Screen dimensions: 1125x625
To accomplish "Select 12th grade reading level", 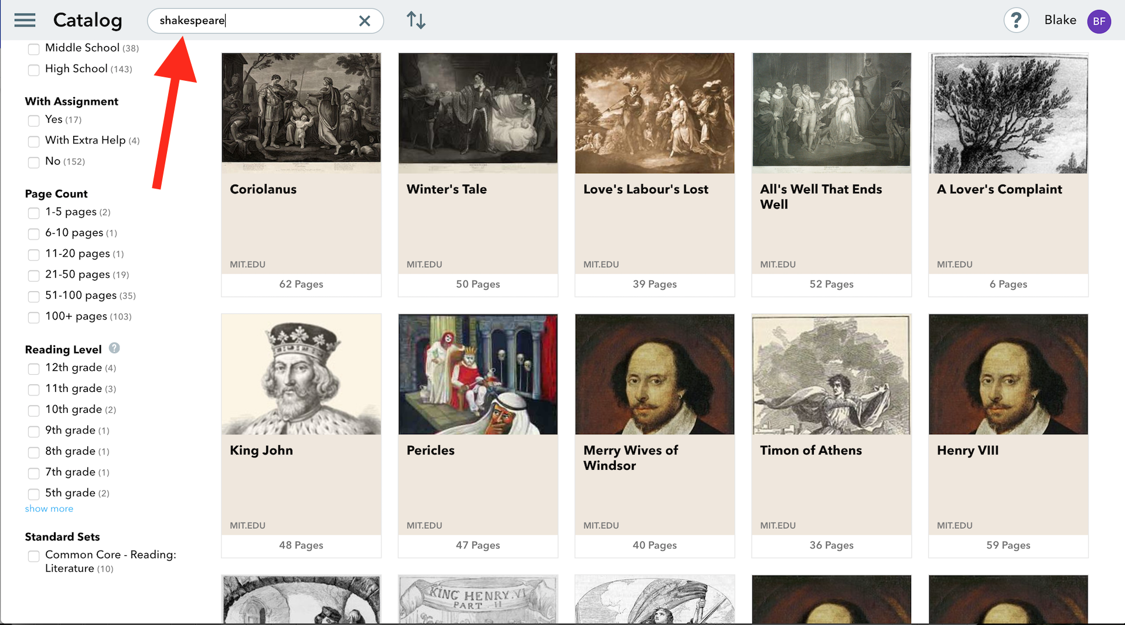I will [x=34, y=369].
